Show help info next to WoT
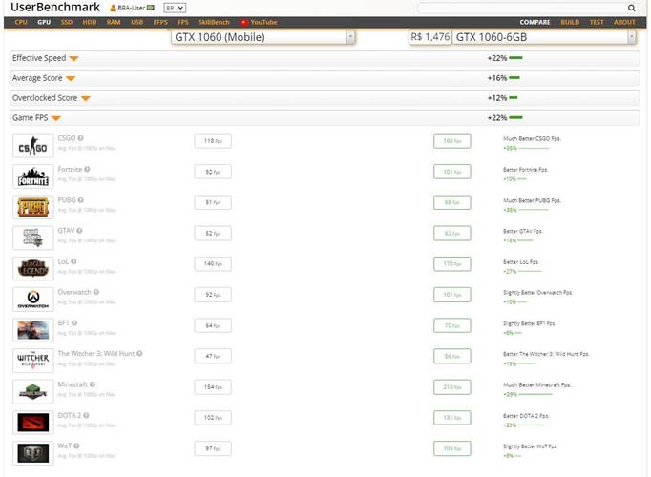Viewport: 651px width, 477px height. point(76,446)
